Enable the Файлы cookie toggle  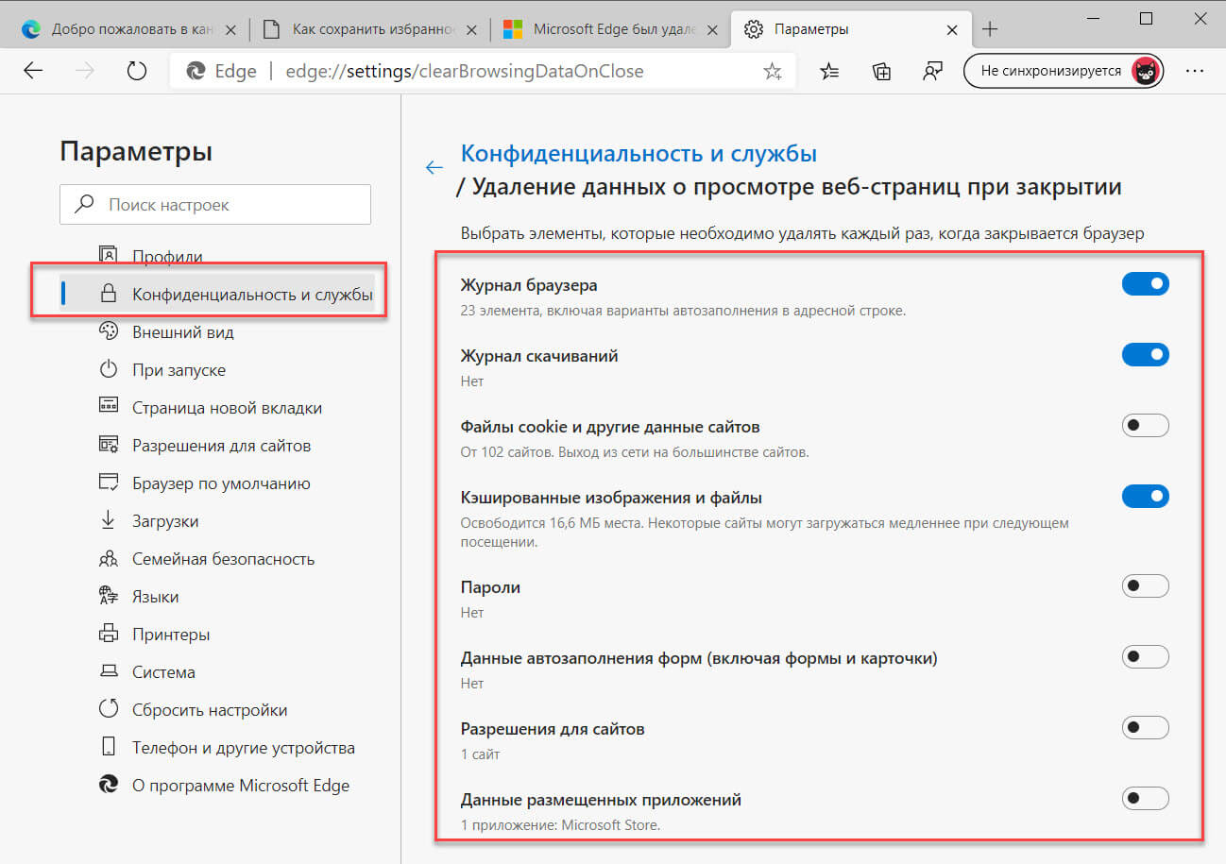coord(1145,426)
